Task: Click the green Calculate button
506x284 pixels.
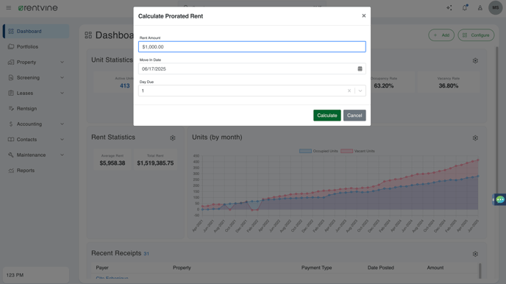Action: click(x=327, y=116)
